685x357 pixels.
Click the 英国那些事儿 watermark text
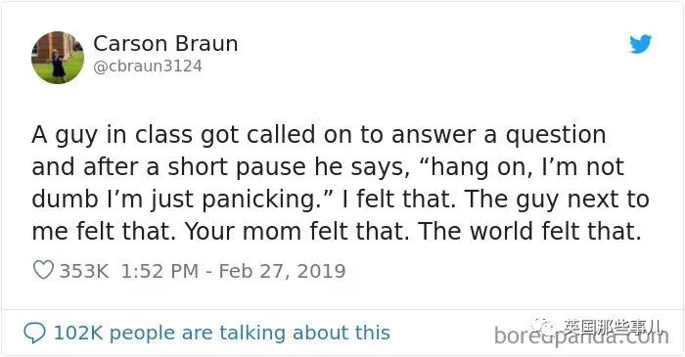tap(612, 326)
